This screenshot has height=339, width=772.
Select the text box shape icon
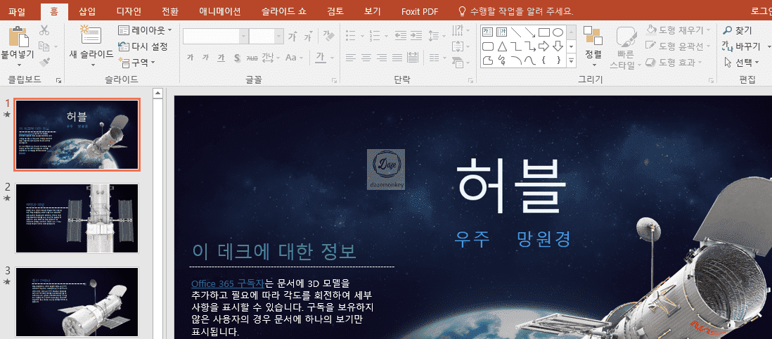487,32
